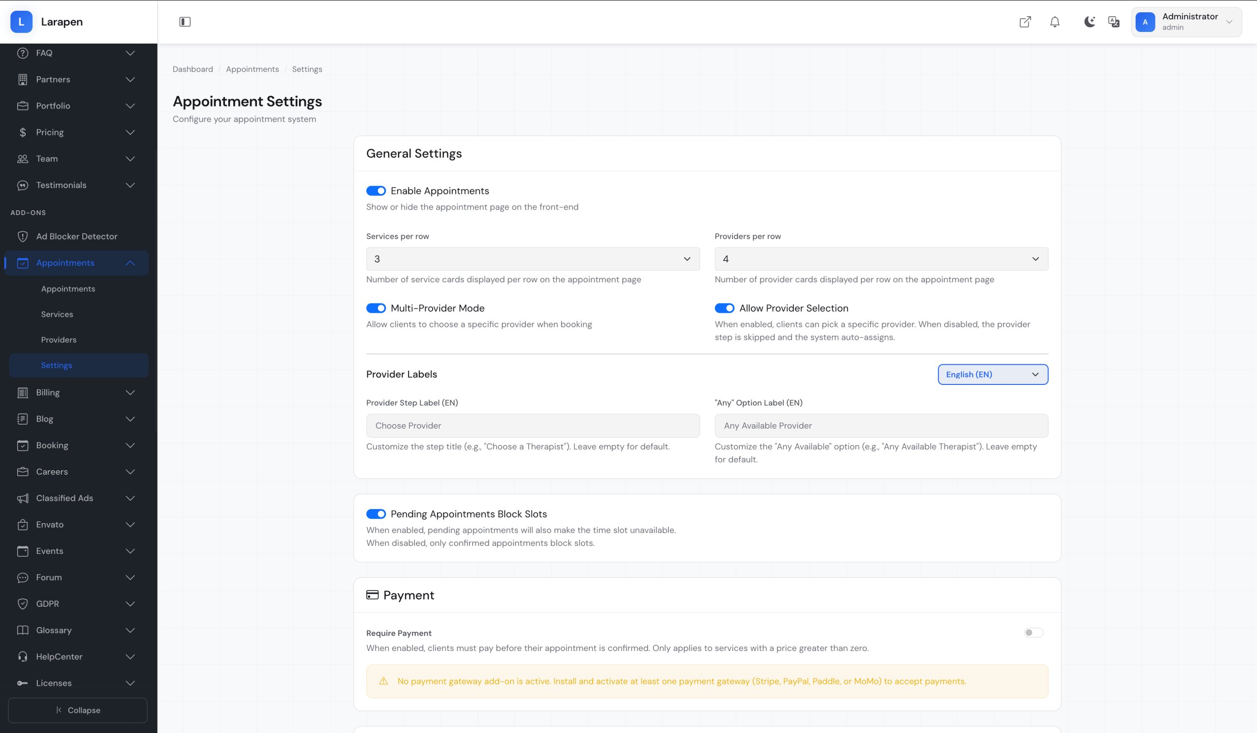Toggle Enable Appointments switch
Image resolution: width=1257 pixels, height=733 pixels.
tap(376, 191)
